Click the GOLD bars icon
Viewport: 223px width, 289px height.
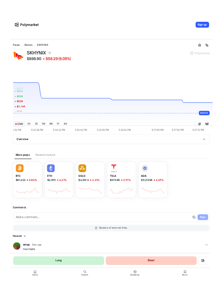tap(82, 168)
